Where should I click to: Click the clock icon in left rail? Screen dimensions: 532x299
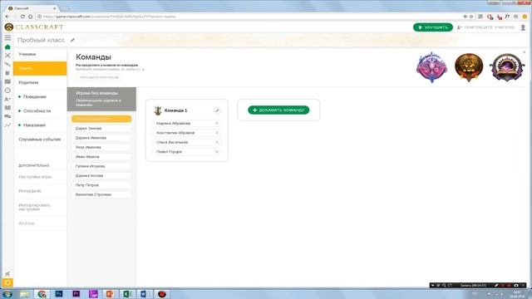7,91
